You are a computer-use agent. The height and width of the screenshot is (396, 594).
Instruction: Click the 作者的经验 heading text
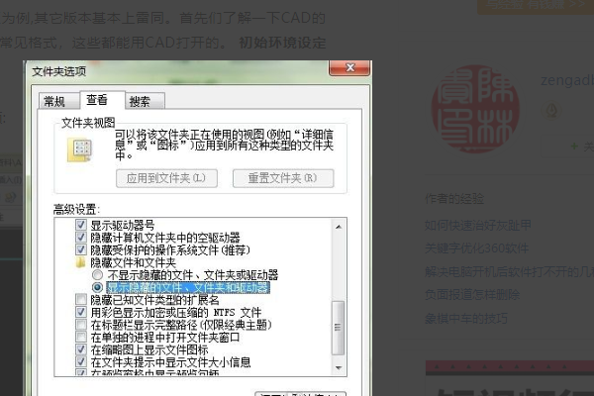coord(454,199)
